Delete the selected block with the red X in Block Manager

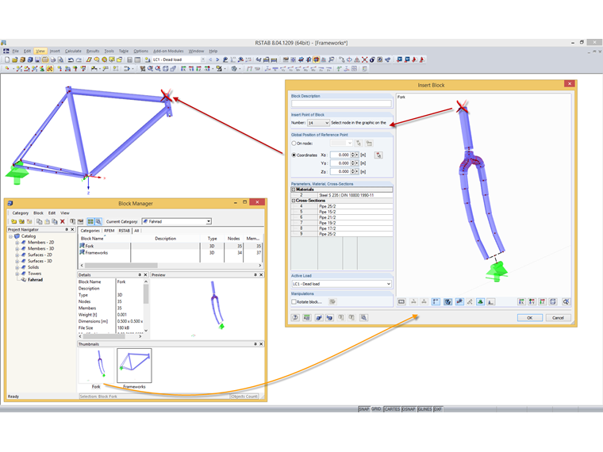[63, 221]
